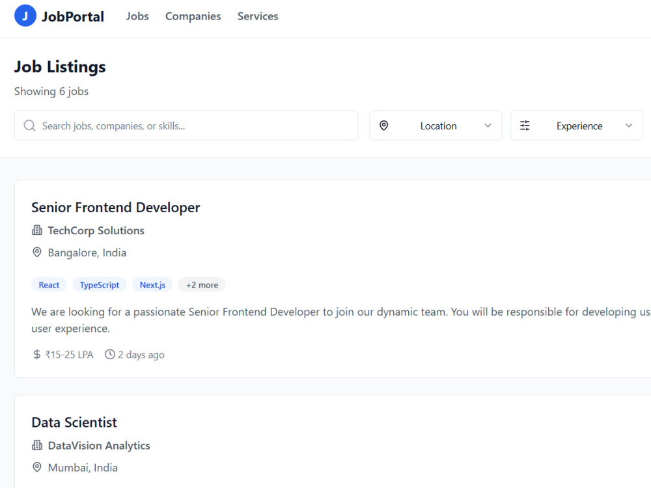Click the clock icon next to 2 days ago
Screen dimensions: 651x488
tap(109, 355)
